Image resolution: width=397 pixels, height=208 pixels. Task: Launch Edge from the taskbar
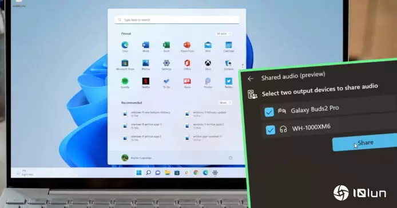205,173
